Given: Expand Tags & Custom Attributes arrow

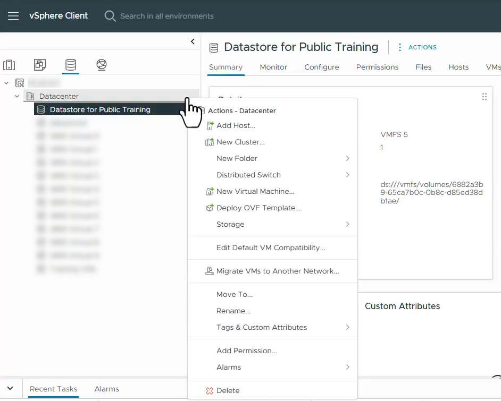Looking at the screenshot, I should click(x=348, y=327).
